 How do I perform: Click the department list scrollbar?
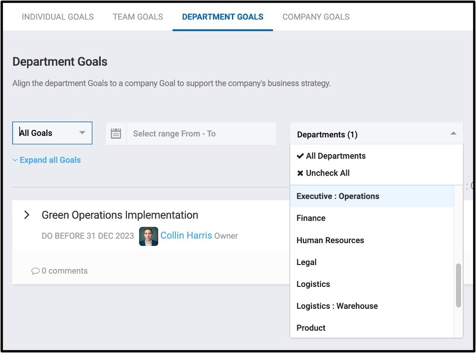[x=458, y=285]
